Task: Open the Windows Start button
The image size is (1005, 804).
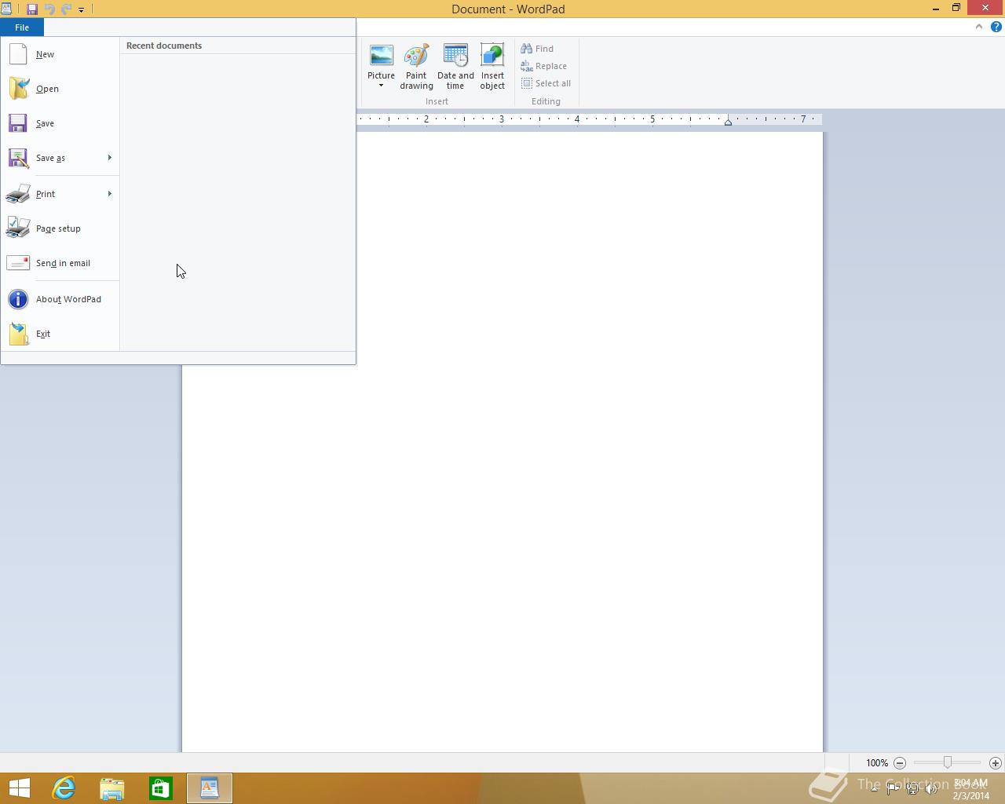Action: tap(19, 788)
